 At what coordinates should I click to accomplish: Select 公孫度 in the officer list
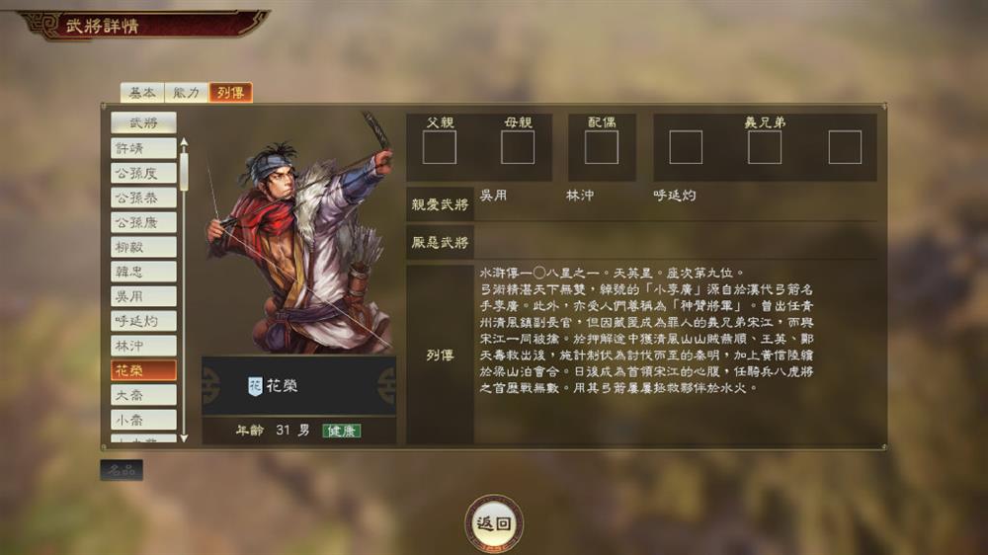[143, 173]
